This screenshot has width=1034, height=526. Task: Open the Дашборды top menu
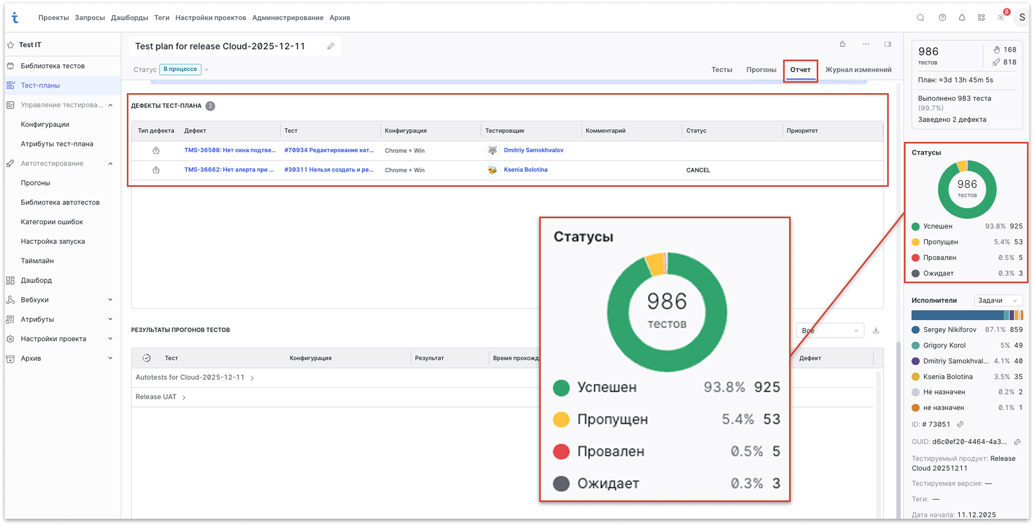(x=129, y=18)
